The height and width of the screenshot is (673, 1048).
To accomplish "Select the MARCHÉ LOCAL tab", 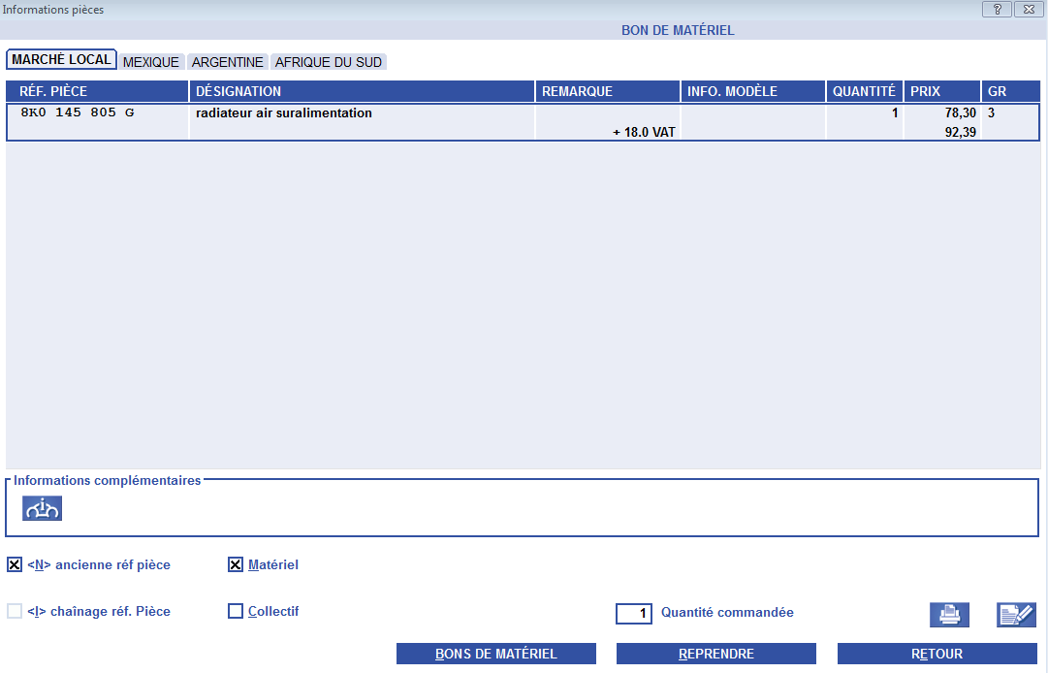I will (61, 60).
